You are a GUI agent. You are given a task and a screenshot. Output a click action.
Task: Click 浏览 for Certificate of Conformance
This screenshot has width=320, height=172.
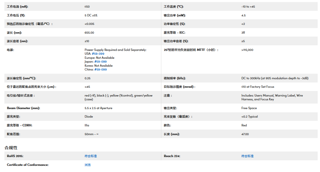click(88, 165)
